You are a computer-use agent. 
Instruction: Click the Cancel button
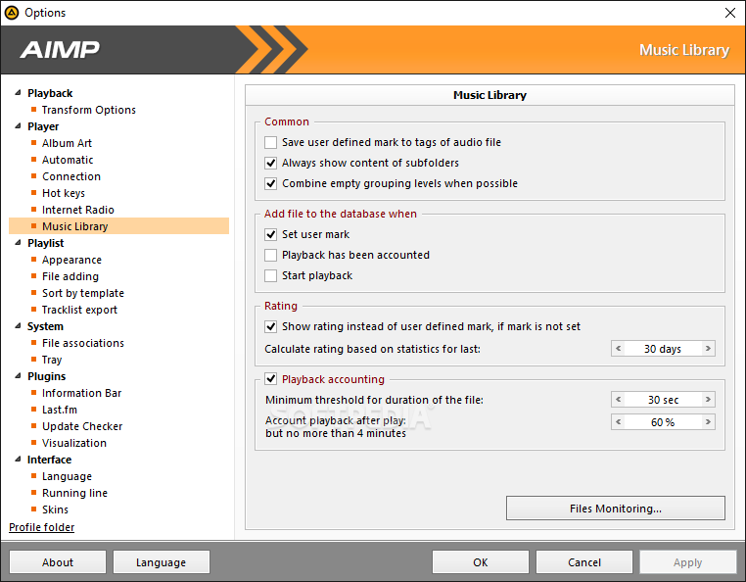584,562
